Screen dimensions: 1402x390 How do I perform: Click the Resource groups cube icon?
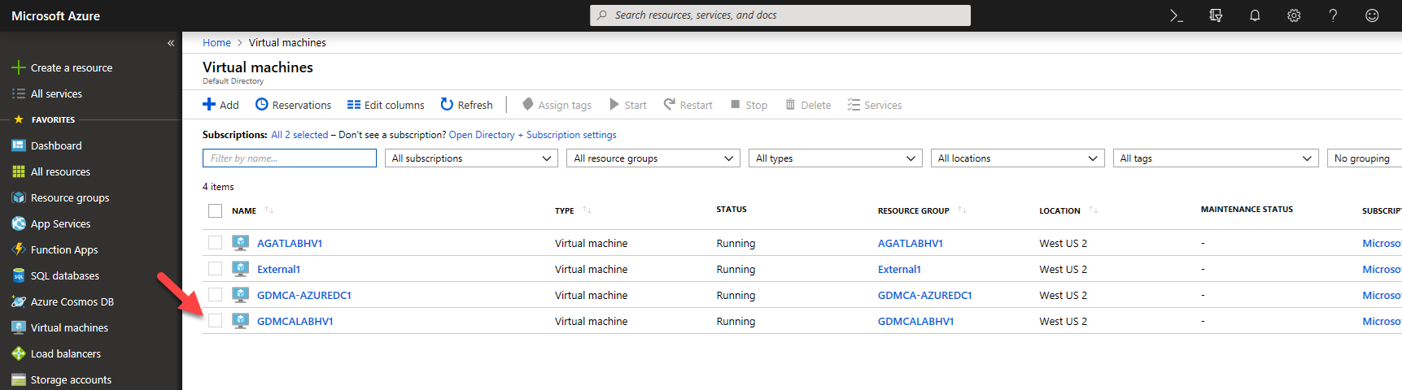(x=18, y=197)
